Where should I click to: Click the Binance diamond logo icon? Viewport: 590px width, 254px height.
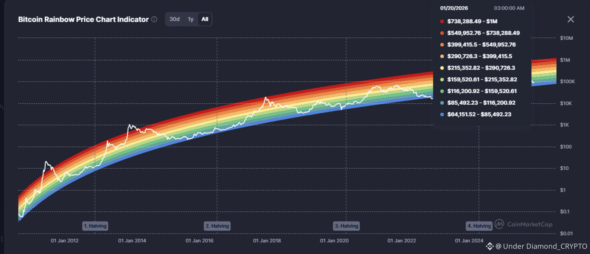pyautogui.click(x=490, y=246)
